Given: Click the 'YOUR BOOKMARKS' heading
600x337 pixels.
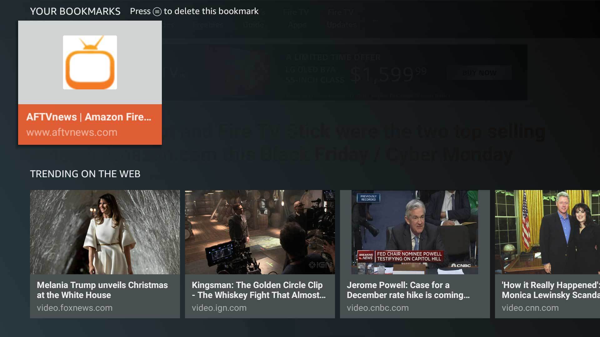Looking at the screenshot, I should pyautogui.click(x=75, y=12).
